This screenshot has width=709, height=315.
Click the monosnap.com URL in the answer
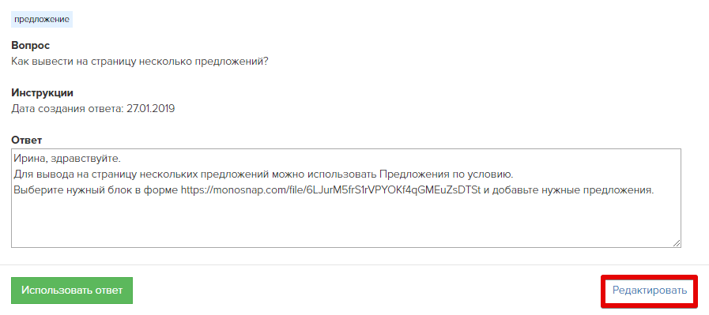pos(330,190)
